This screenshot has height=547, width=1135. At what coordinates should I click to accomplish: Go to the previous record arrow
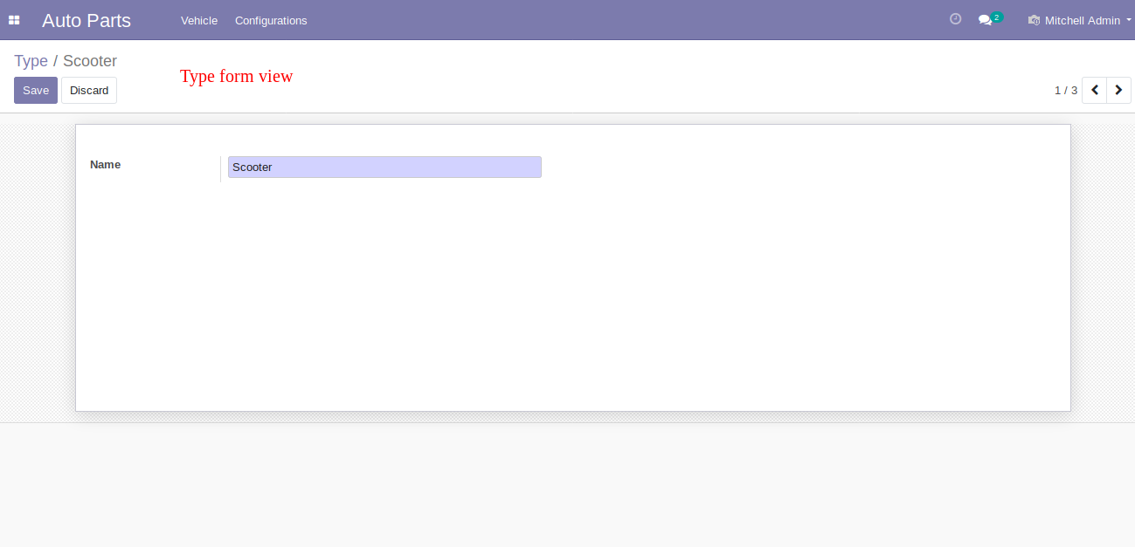pos(1094,90)
